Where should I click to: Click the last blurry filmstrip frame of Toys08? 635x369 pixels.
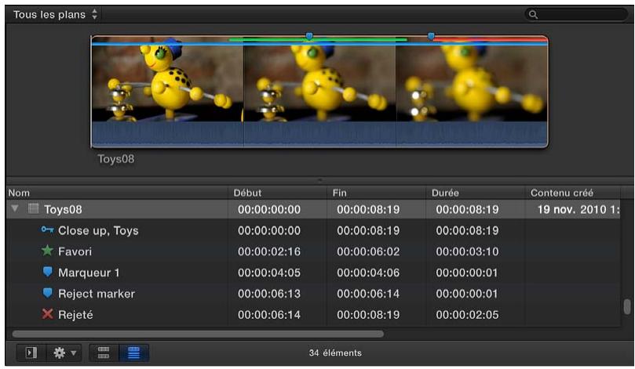click(x=472, y=83)
